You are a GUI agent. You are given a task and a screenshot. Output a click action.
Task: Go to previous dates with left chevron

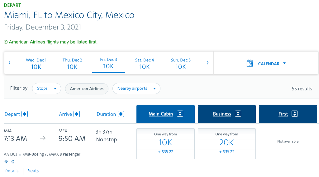pyautogui.click(x=9, y=63)
